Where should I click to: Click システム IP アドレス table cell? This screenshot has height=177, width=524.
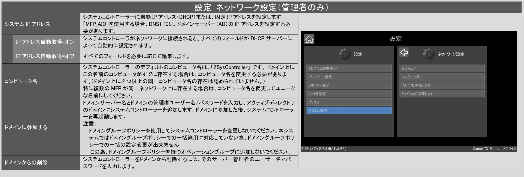click(41, 24)
